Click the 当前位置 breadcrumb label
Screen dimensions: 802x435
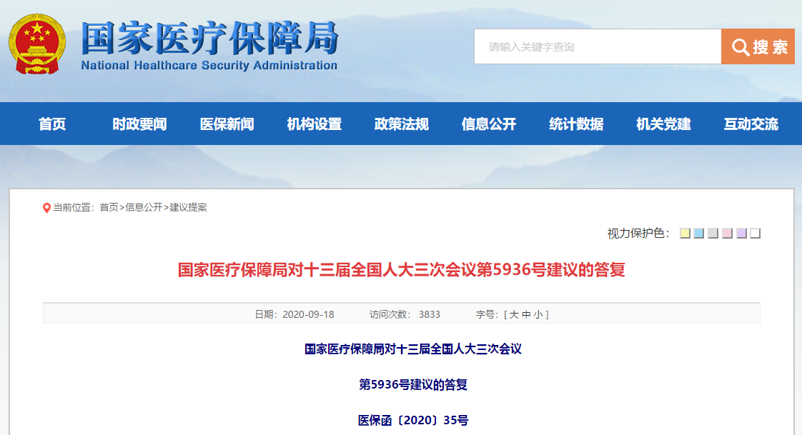pyautogui.click(x=73, y=208)
